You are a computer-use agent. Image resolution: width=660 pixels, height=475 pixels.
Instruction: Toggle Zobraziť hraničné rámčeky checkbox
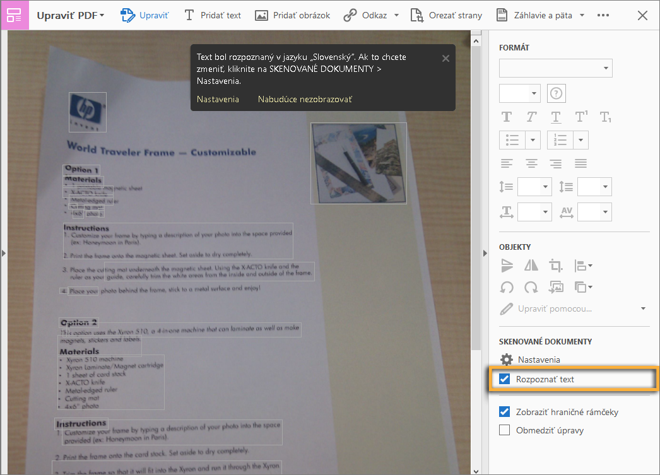pos(504,412)
